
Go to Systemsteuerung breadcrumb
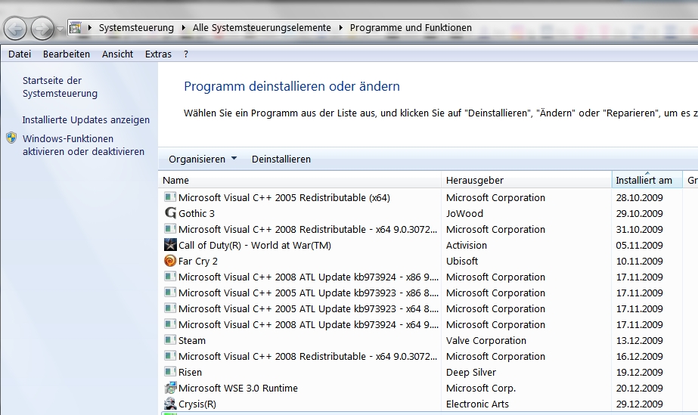136,27
